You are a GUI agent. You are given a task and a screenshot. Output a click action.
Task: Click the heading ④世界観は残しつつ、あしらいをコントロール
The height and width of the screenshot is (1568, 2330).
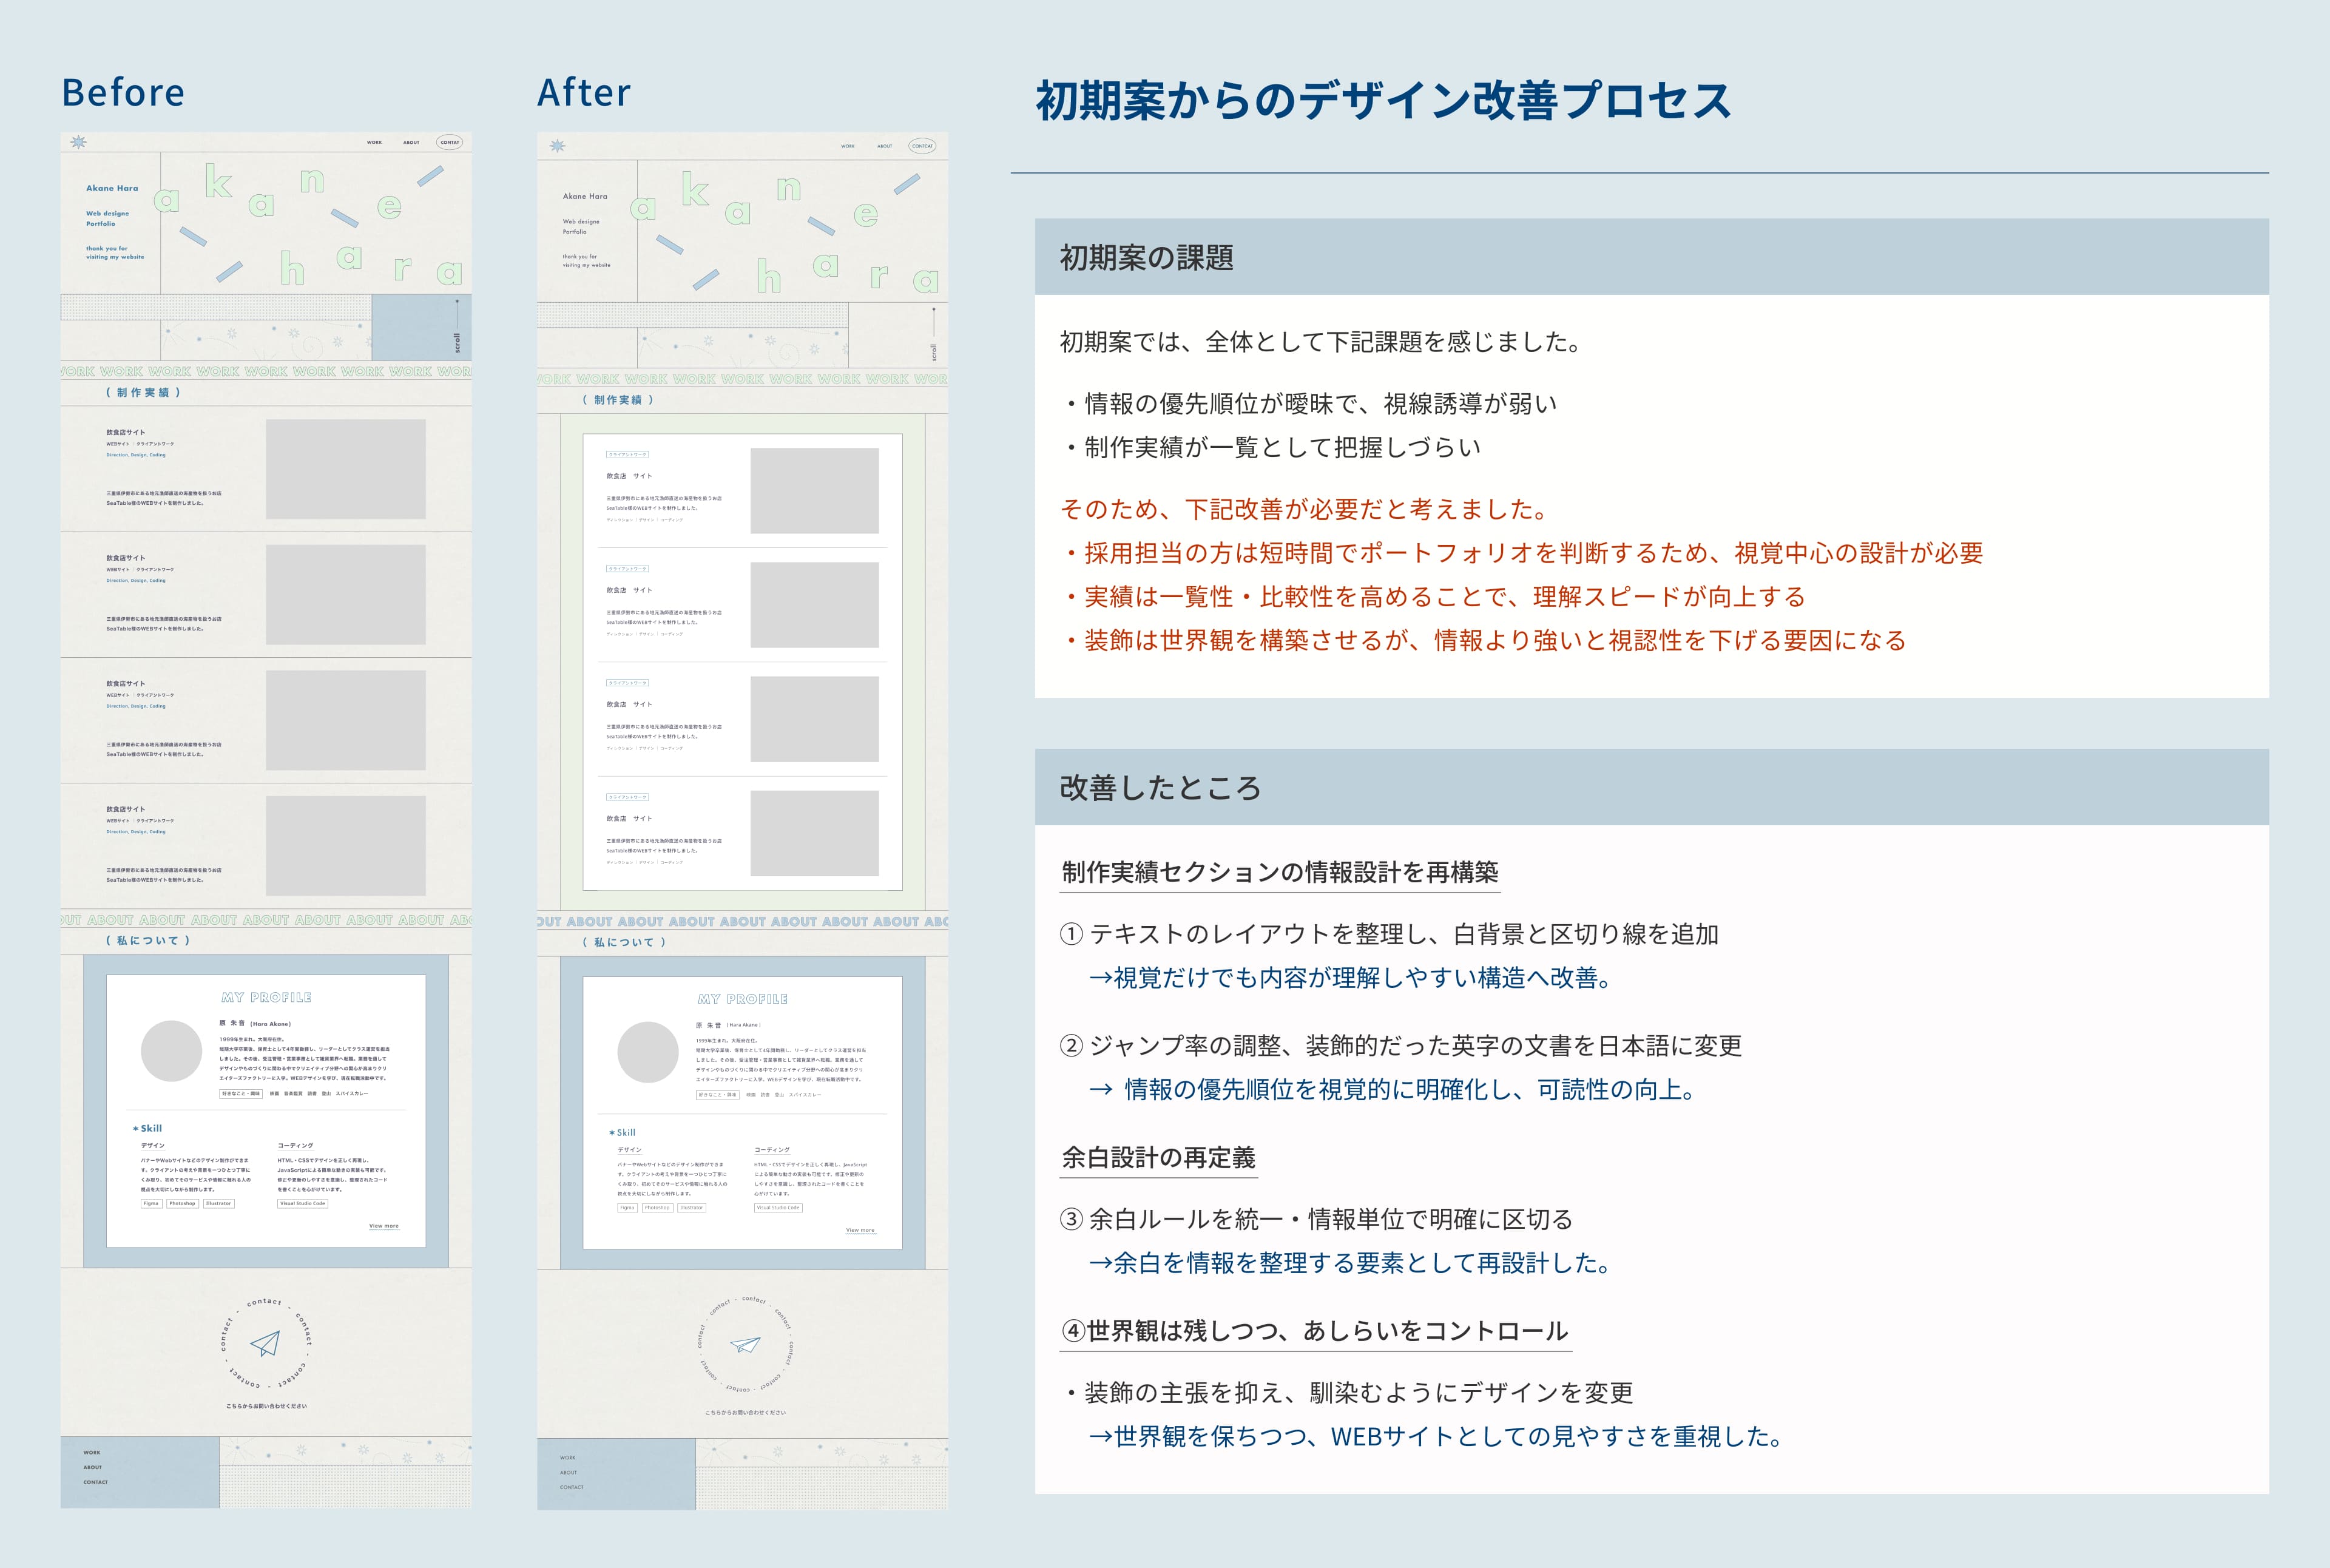pos(1315,1332)
